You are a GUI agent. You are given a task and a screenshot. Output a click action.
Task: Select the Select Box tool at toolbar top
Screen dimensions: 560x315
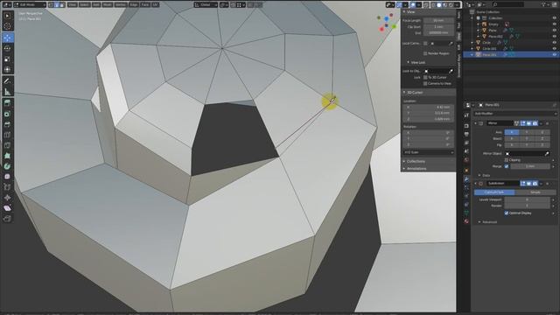tap(8, 16)
